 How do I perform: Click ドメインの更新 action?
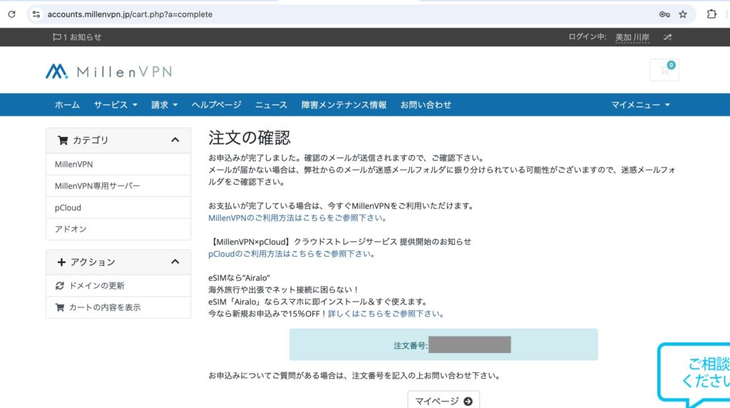118,285
